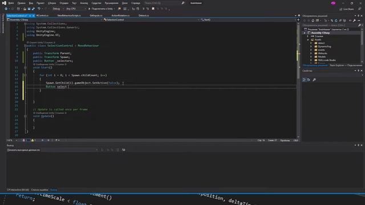Click the word wrap icon in Output toolbar
This screenshot has width=365, height=205.
pos(124,150)
